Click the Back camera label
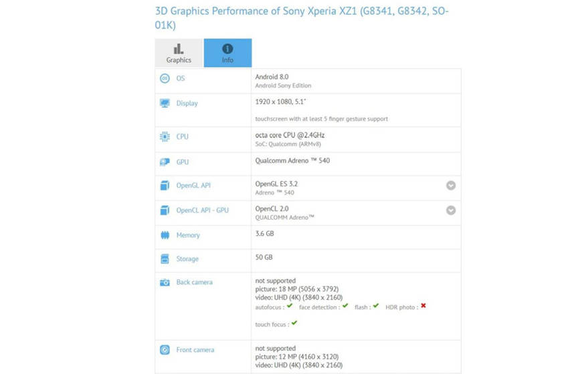 (x=195, y=283)
